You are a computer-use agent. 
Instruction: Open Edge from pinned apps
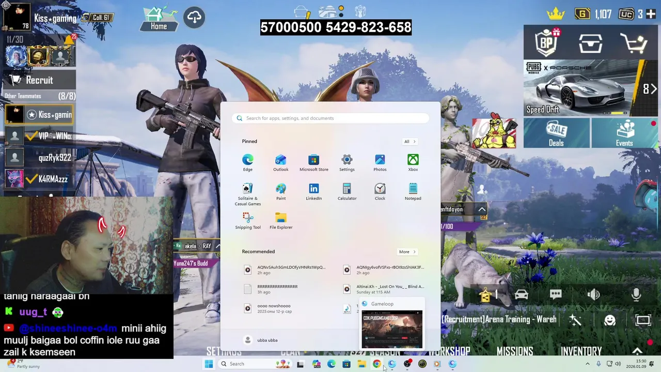coord(248,162)
